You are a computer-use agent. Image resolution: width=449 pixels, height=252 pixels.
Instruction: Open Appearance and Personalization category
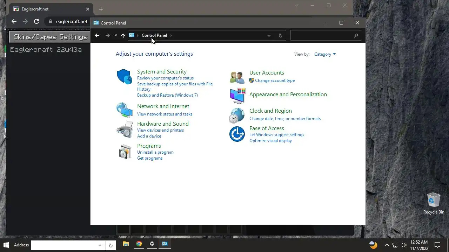pyautogui.click(x=288, y=94)
